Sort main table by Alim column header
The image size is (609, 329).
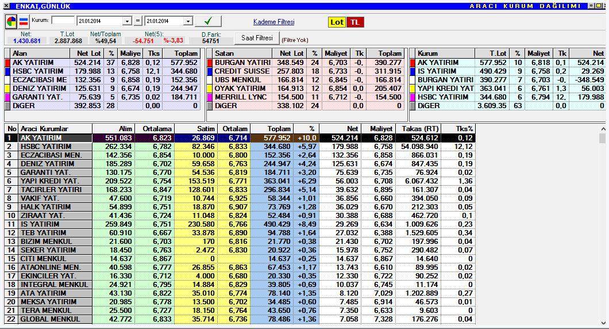[113, 129]
